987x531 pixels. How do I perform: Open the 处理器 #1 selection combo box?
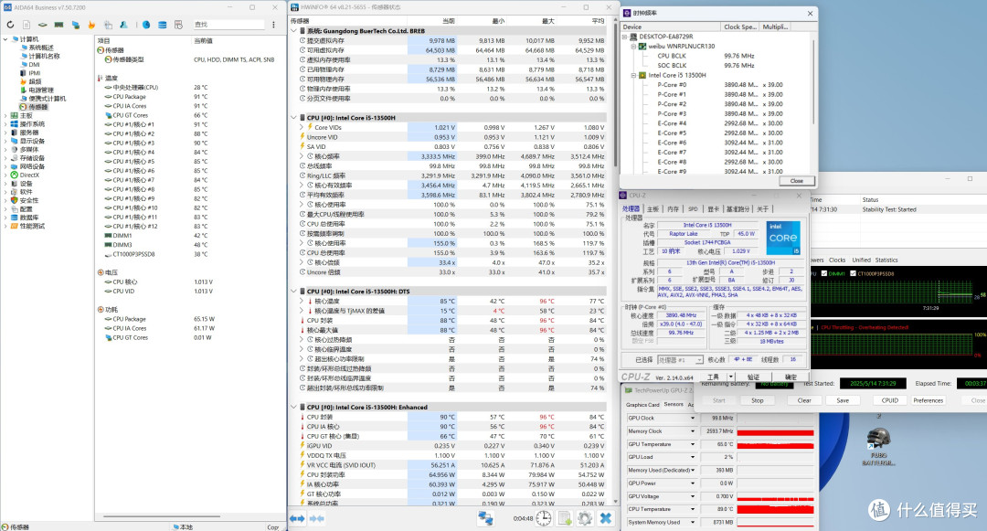(680, 360)
